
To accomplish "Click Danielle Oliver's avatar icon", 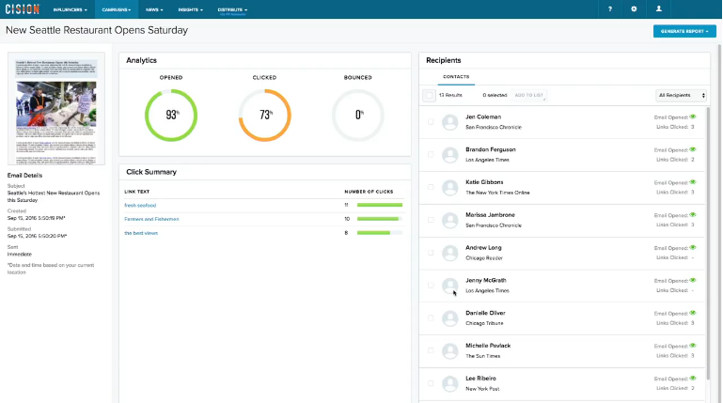I will (449, 318).
